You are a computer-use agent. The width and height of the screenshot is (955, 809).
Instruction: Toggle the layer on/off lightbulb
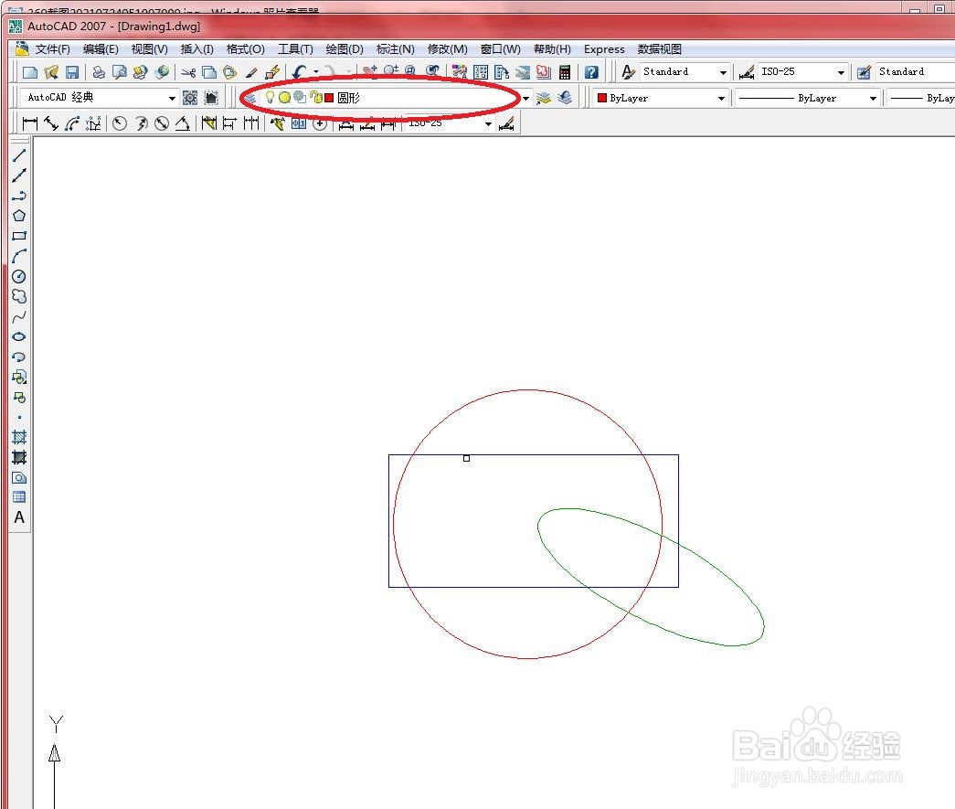coord(270,98)
